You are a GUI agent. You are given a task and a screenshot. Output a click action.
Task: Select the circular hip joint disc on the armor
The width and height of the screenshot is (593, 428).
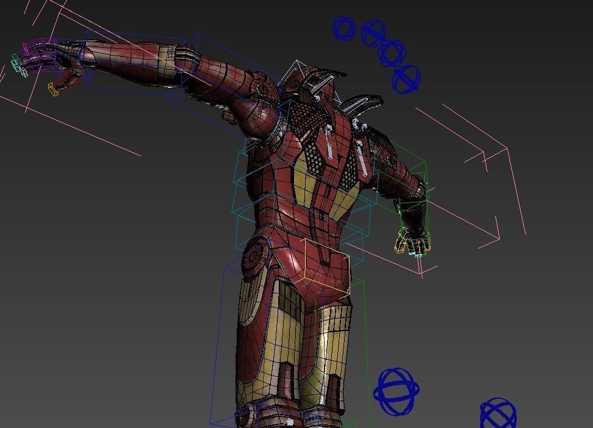256,257
